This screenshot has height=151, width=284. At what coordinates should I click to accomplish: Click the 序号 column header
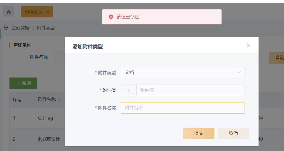(17, 100)
